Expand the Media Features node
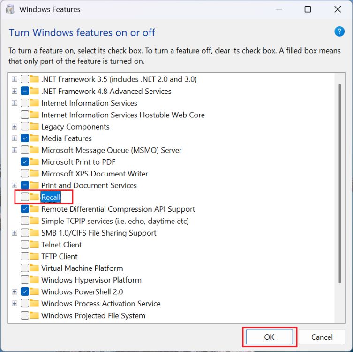Image resolution: width=353 pixels, height=352 pixels. click(x=15, y=138)
